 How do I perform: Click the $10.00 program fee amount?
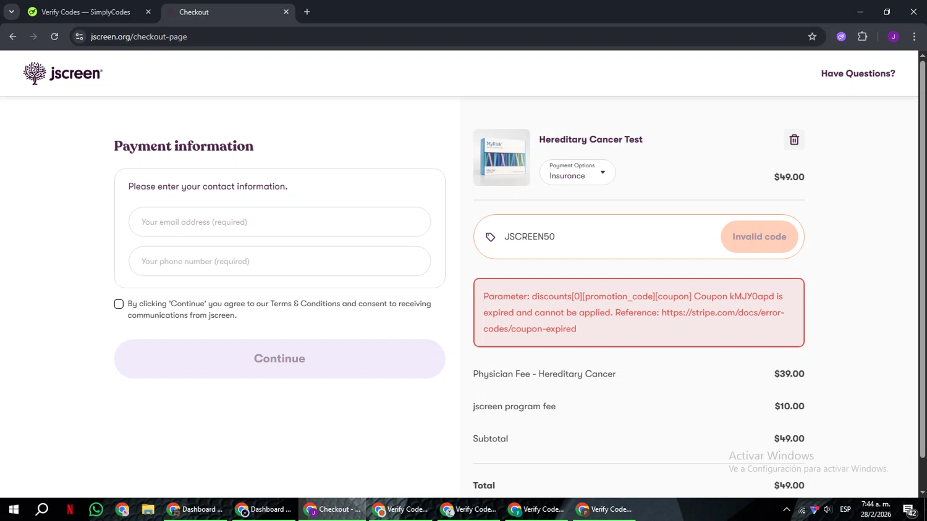pos(789,406)
